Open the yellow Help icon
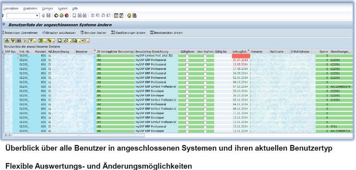 (129, 16)
